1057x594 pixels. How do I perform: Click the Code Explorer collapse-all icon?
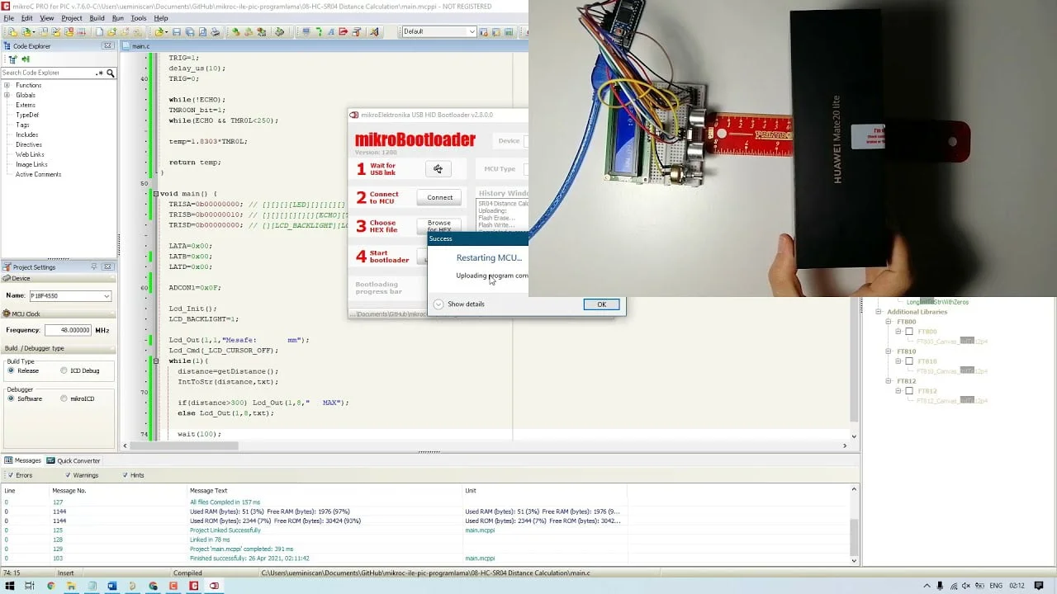(x=26, y=59)
